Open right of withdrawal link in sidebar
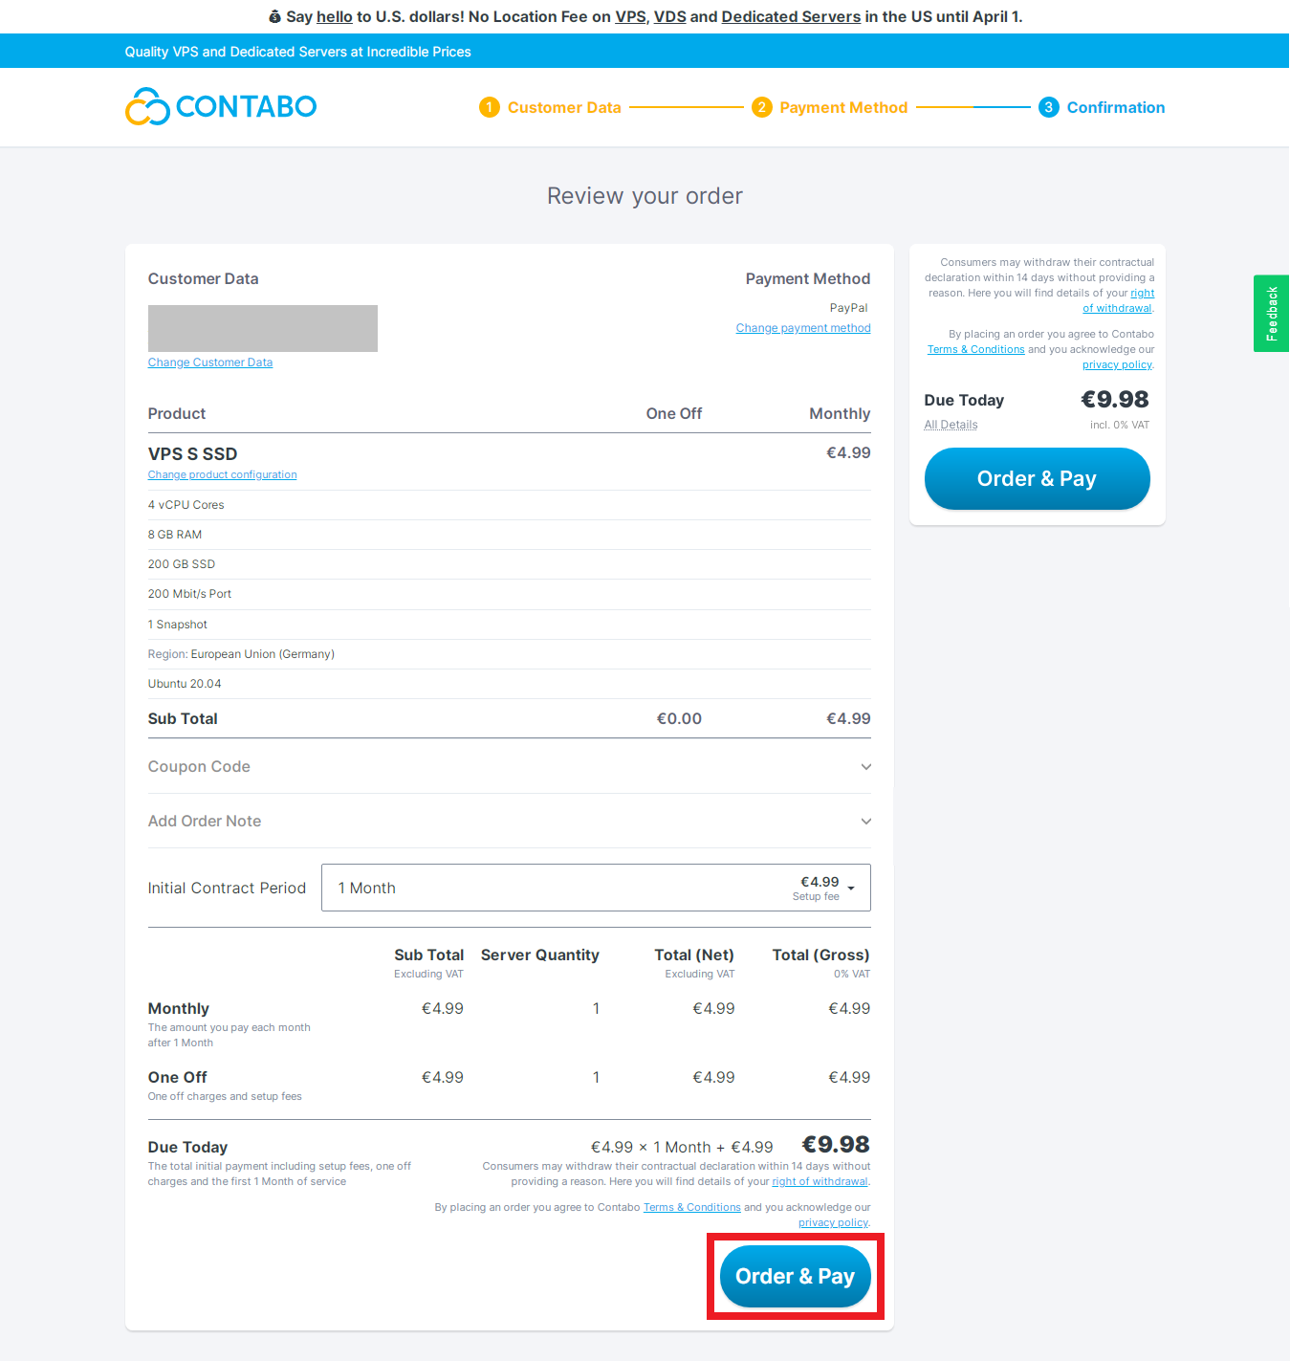 tap(1119, 300)
